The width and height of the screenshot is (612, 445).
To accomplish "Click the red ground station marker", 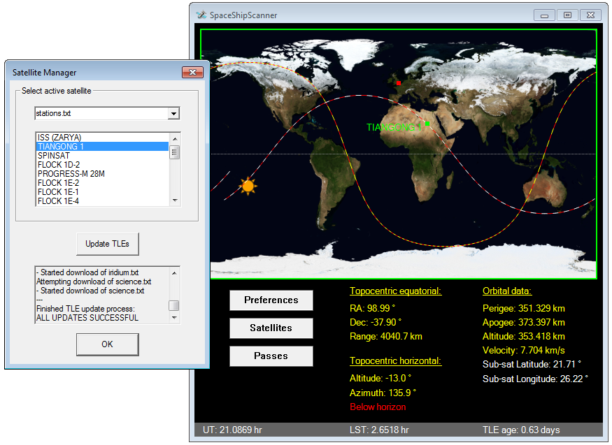I will [x=399, y=83].
